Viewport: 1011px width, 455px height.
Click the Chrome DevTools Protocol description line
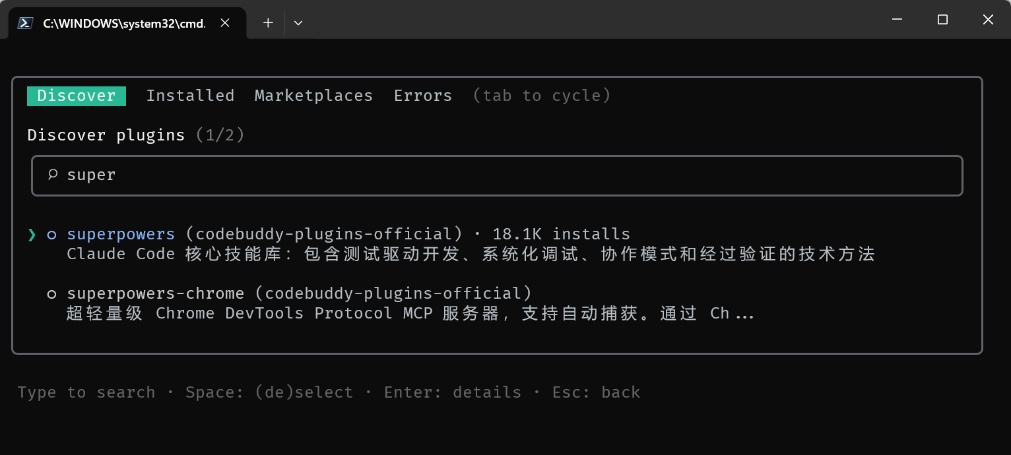[409, 314]
